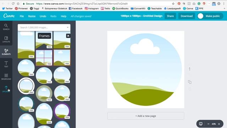Expand the search box dropdown arrow
The width and height of the screenshot is (227, 128).
[x=67, y=27]
